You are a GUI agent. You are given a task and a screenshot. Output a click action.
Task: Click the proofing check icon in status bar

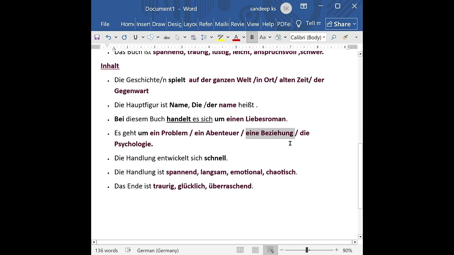[128, 250]
